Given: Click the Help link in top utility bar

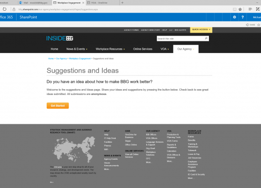Looking at the screenshot, I should click(x=165, y=30).
